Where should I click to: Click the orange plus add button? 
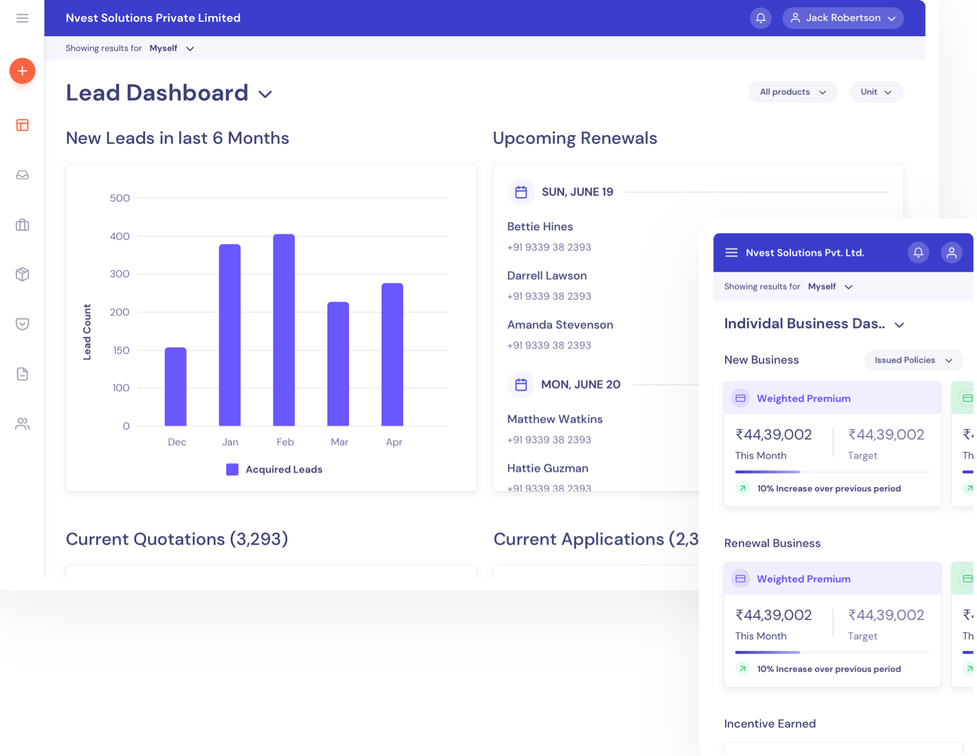click(x=22, y=71)
